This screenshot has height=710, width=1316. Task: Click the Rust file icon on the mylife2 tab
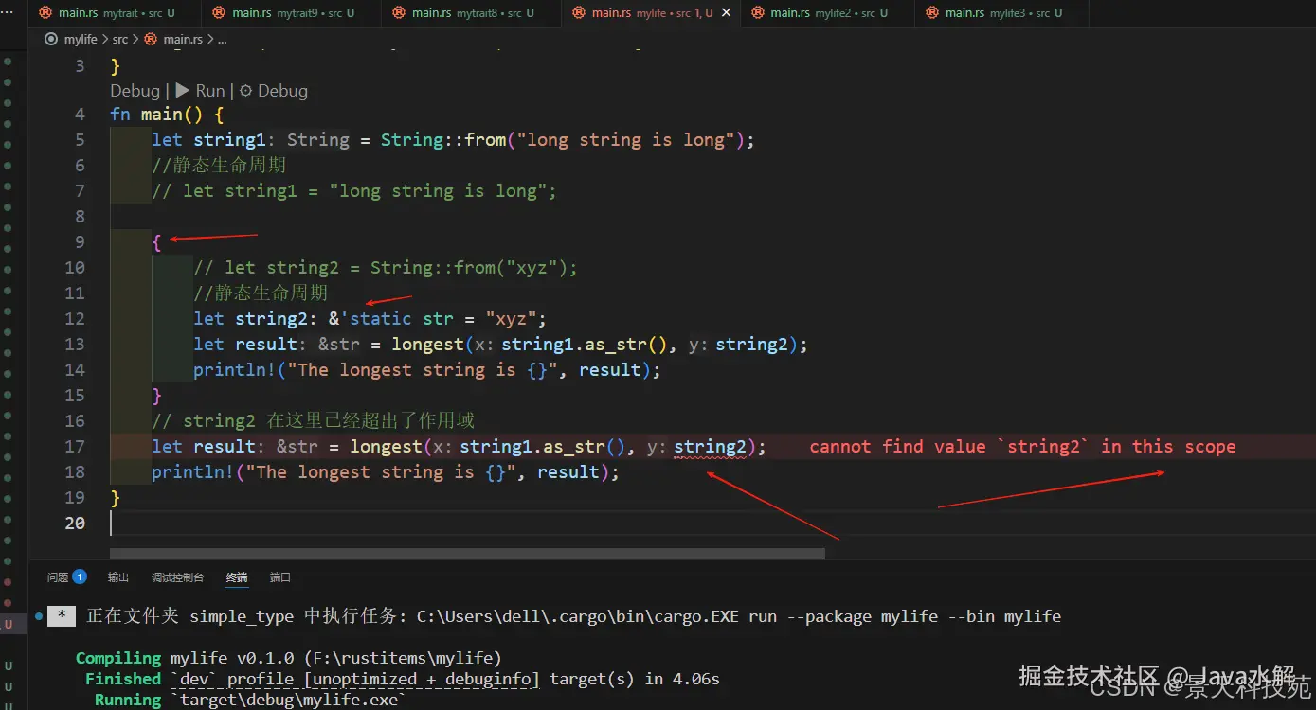pos(758,13)
